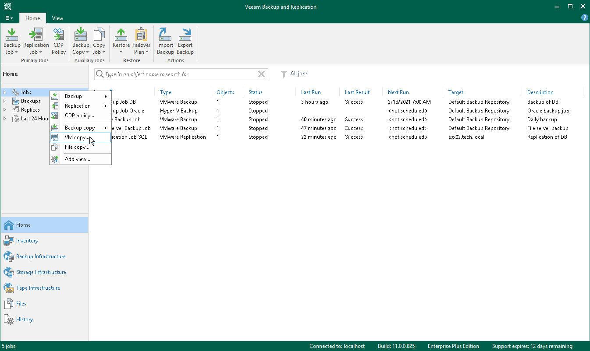Screen dimensions: 590x351
Task: Select VM copy... from context menu
Action: tap(77, 137)
